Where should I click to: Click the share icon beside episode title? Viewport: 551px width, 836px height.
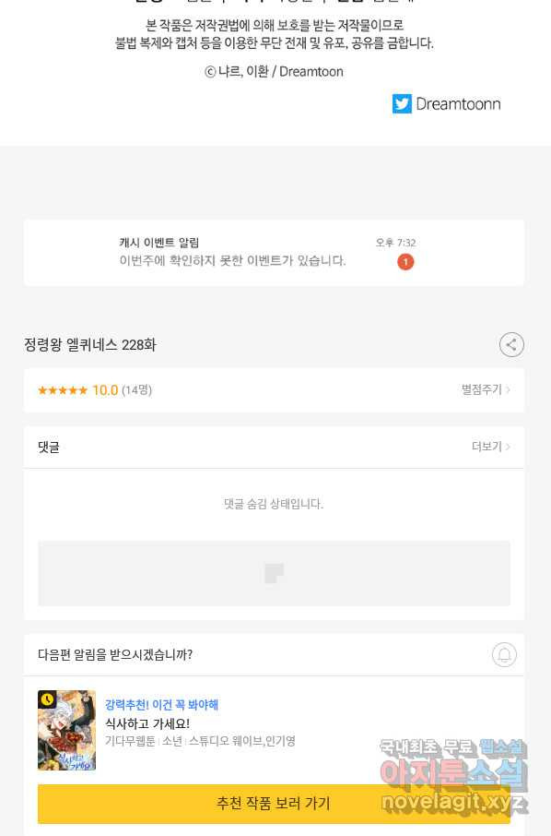511,344
